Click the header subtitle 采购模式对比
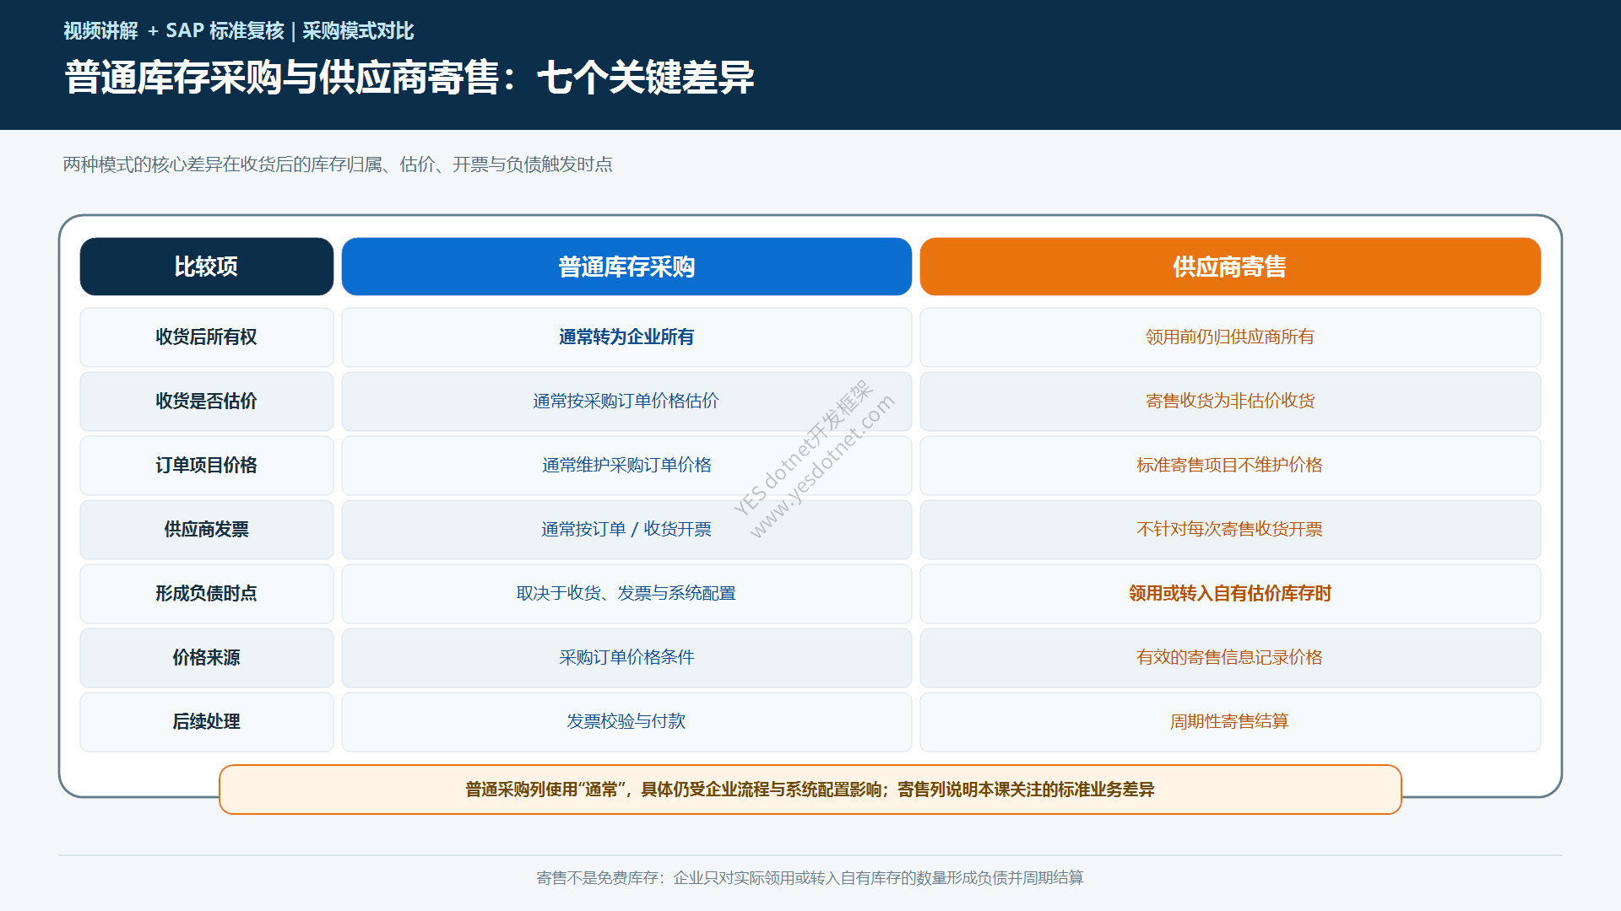Viewport: 1621px width, 911px height. [358, 31]
